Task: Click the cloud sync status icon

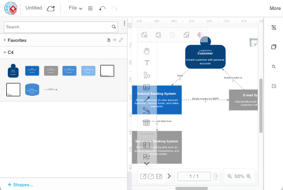Action: (51, 8)
